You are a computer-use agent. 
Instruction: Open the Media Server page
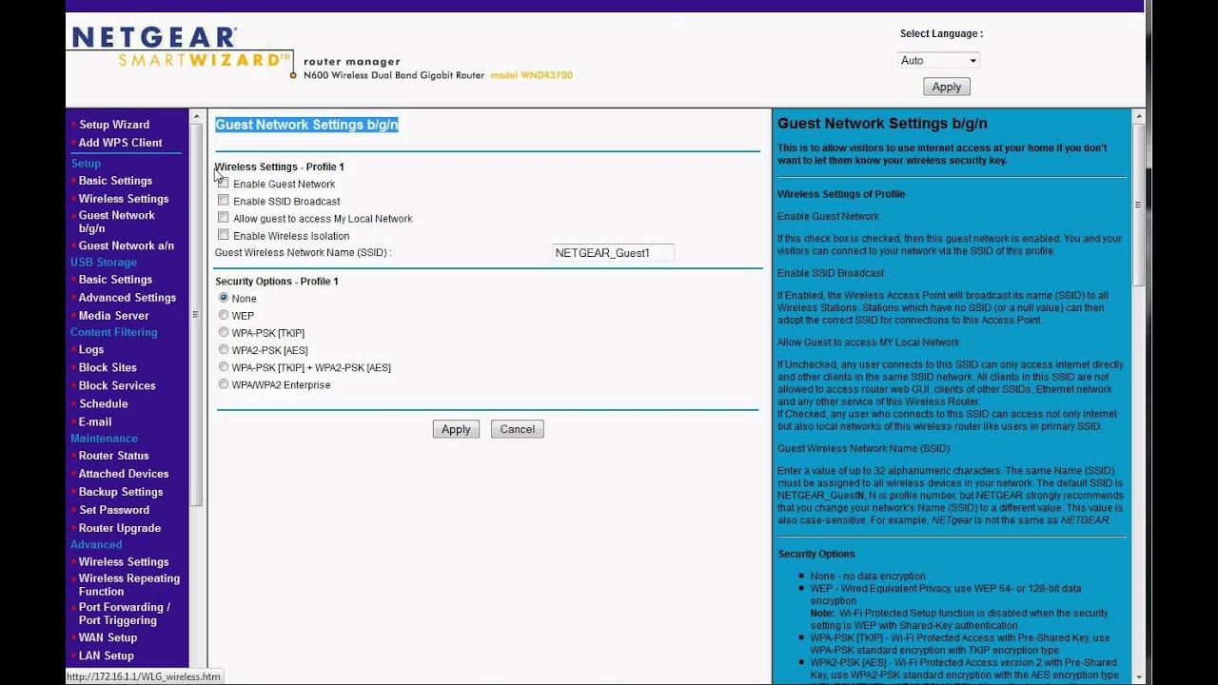pyautogui.click(x=114, y=316)
